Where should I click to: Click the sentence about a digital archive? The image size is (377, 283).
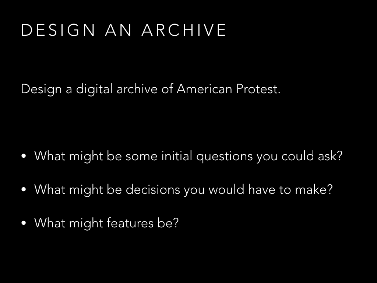[x=151, y=89]
